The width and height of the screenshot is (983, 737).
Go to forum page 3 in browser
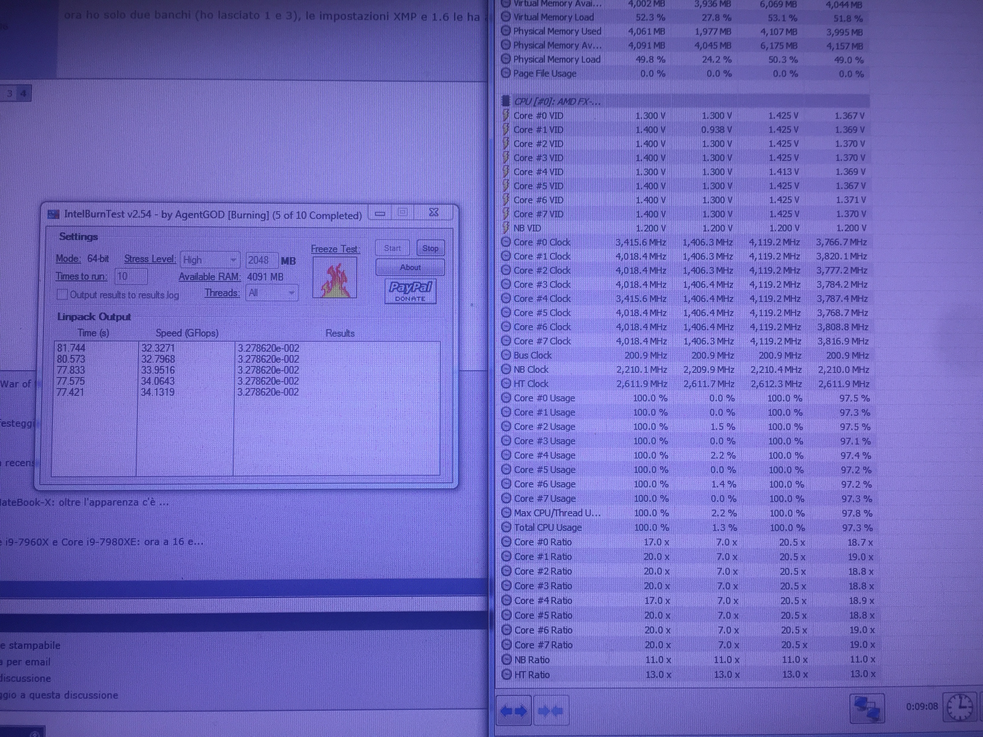click(x=9, y=94)
